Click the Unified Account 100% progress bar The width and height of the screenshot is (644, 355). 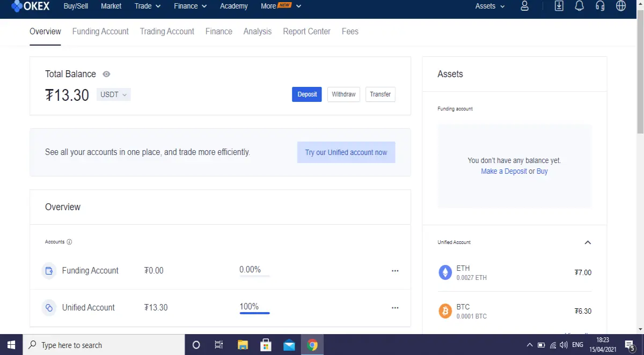(254, 313)
